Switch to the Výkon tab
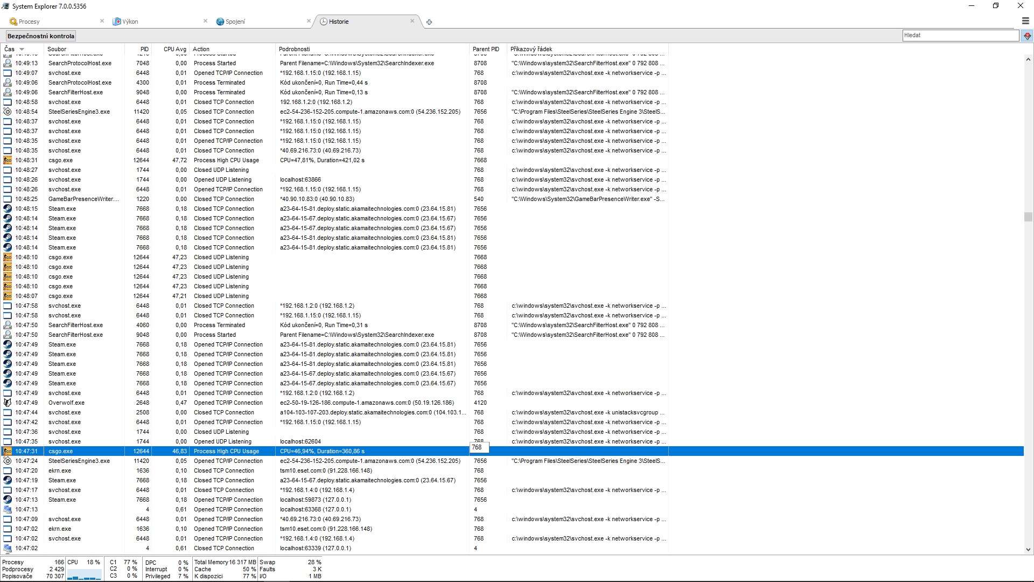Viewport: 1034px width, 582px height. [130, 22]
